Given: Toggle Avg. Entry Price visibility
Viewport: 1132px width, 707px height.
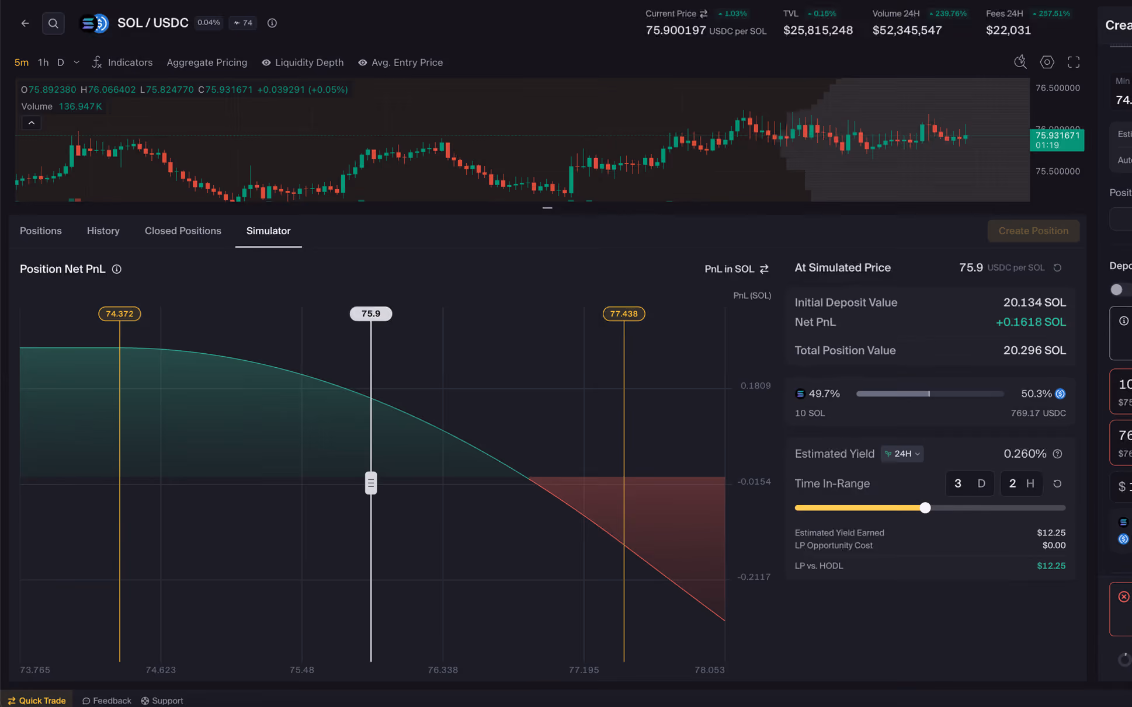Looking at the screenshot, I should 400,62.
